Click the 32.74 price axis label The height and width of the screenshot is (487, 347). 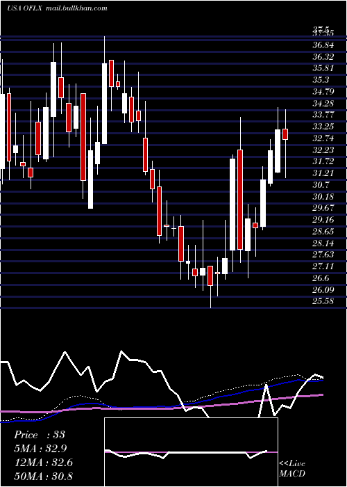point(323,138)
